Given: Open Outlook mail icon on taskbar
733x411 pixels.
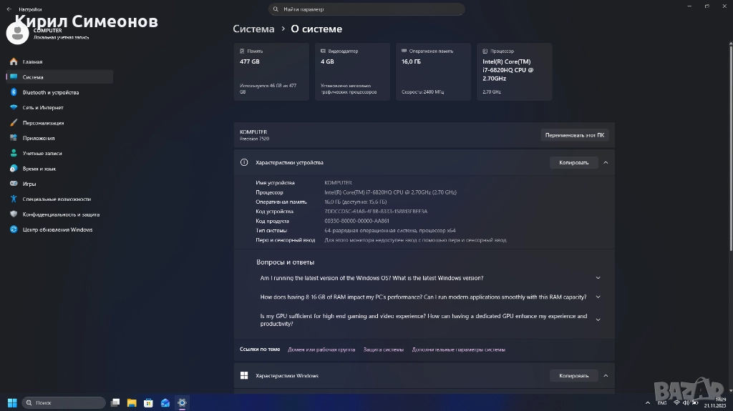Looking at the screenshot, I should click(x=165, y=402).
